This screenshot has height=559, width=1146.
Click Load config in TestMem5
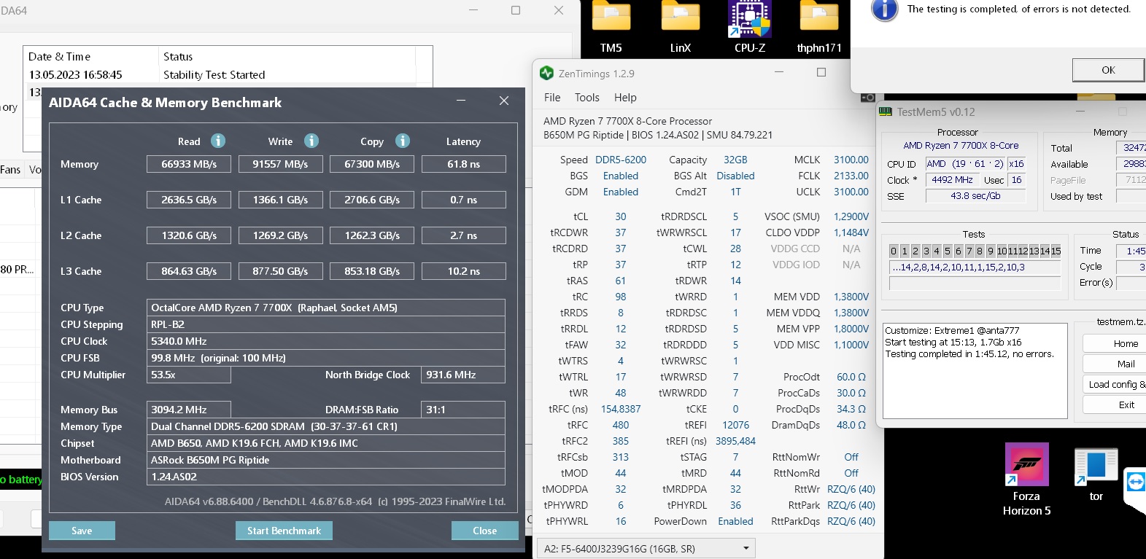1115,384
